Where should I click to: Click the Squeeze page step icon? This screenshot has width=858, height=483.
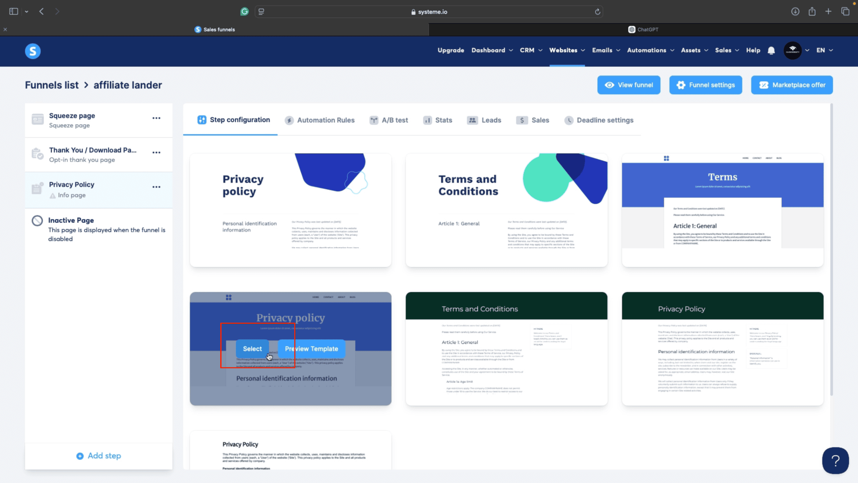[x=38, y=119]
